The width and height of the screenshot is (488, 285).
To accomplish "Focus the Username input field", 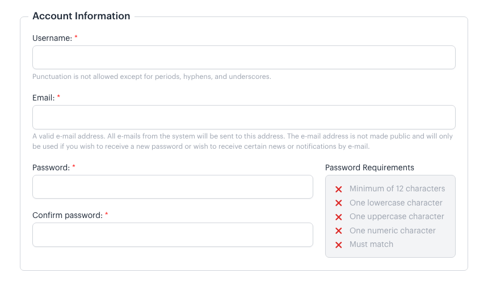I will (x=243, y=57).
